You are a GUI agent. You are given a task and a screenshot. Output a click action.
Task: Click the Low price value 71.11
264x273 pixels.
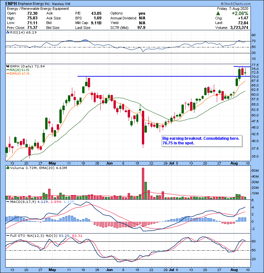[32, 23]
